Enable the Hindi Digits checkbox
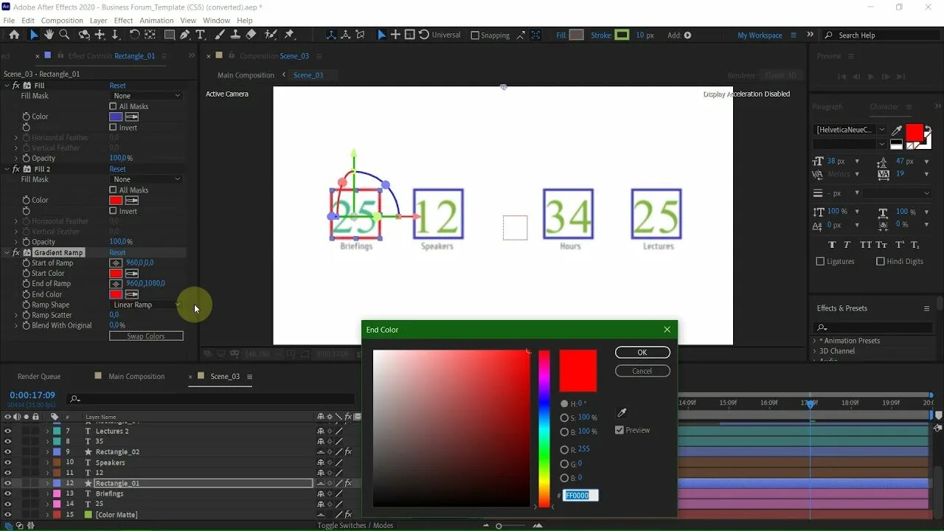 click(880, 261)
